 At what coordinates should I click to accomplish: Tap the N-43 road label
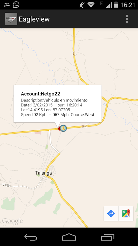click(74, 54)
